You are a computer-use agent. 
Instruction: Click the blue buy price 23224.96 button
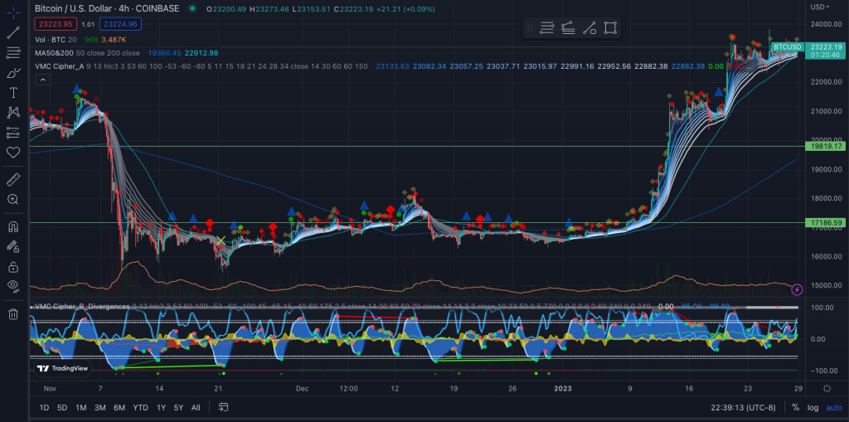pos(121,24)
